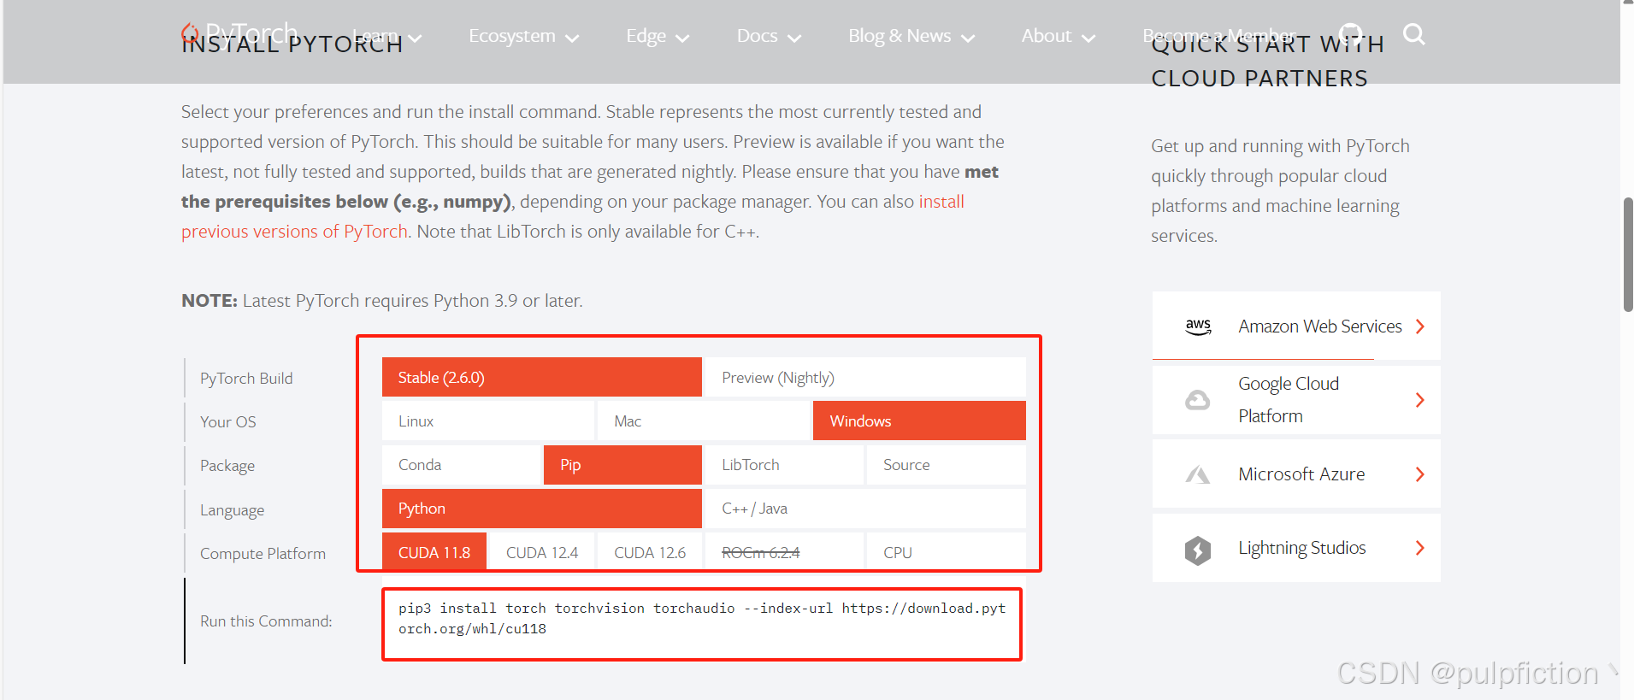1634x700 pixels.
Task: Expand the Edge dropdown menu
Action: (x=658, y=36)
